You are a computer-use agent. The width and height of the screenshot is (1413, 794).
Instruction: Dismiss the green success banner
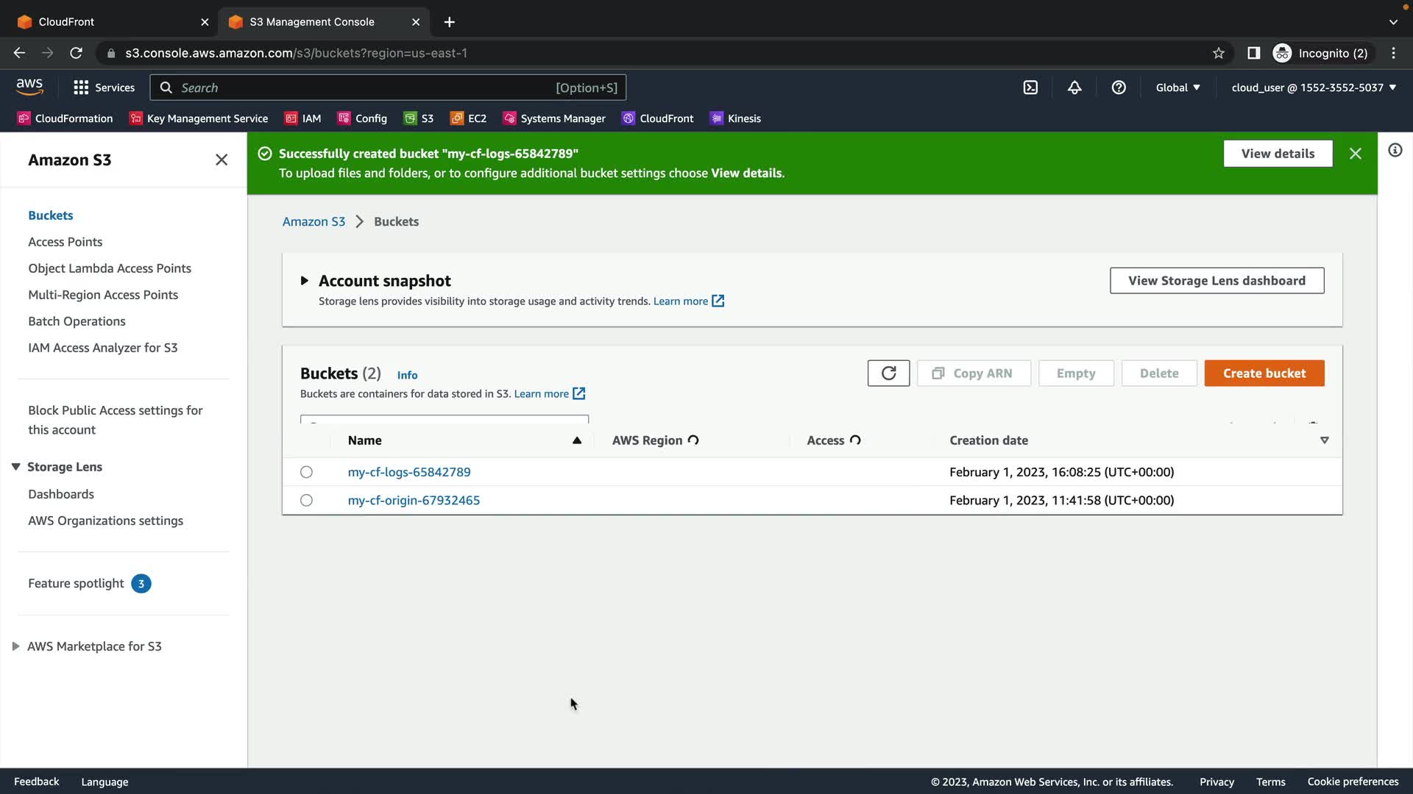pyautogui.click(x=1355, y=154)
